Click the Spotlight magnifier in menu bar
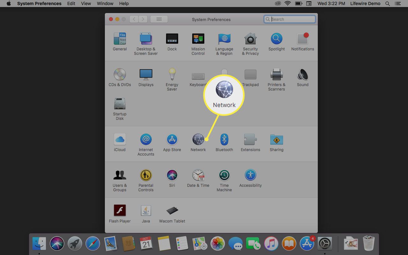This screenshot has width=408, height=255. 388,4
